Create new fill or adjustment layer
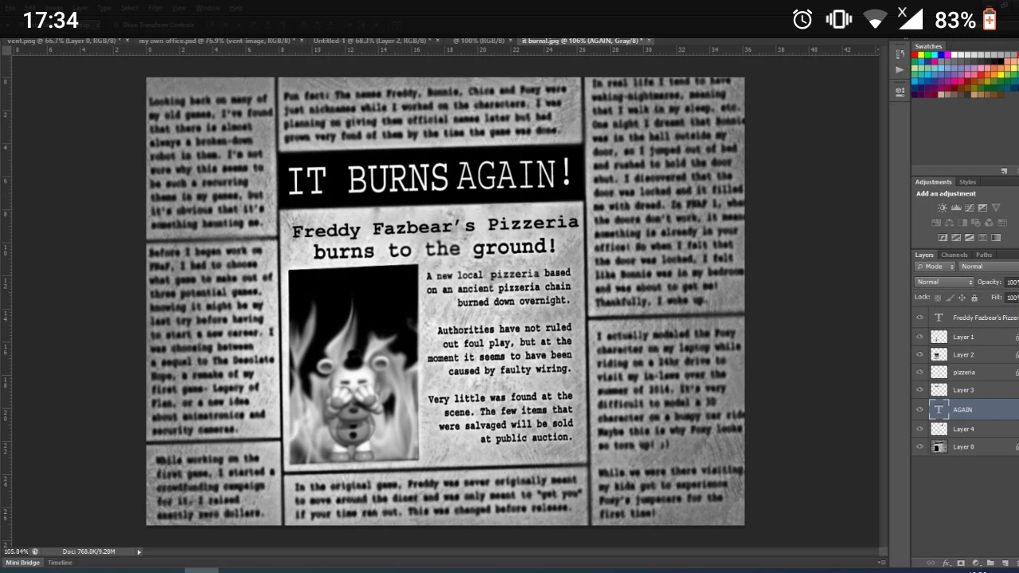This screenshot has width=1019, height=573. point(976,563)
